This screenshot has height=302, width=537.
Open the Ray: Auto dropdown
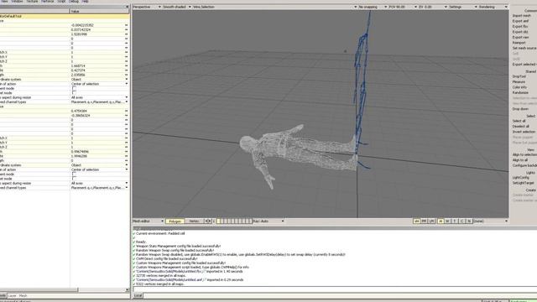point(268,221)
